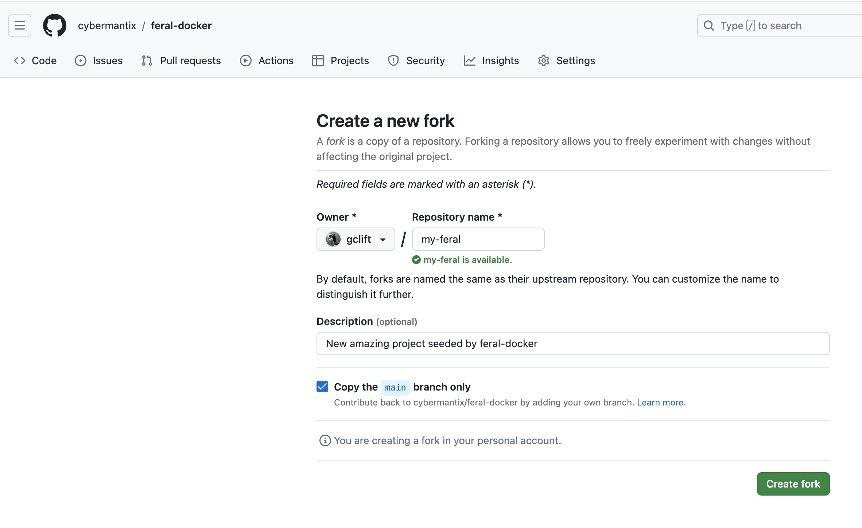Click the gclift avatar image
Image resolution: width=862 pixels, height=528 pixels.
pyautogui.click(x=333, y=239)
